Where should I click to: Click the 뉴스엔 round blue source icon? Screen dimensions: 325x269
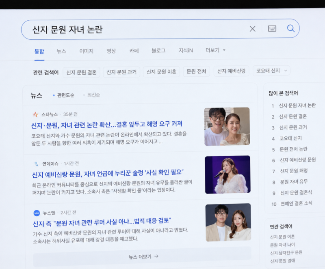click(37, 213)
